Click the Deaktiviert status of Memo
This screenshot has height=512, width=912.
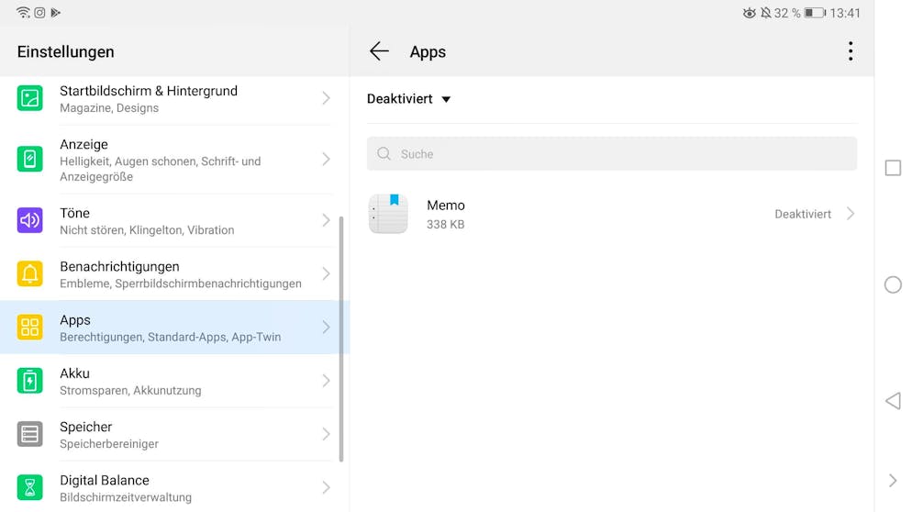[x=803, y=214]
